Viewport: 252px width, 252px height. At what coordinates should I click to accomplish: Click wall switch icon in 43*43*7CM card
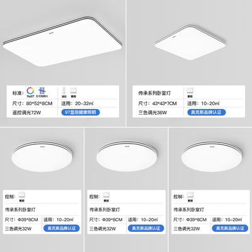(190, 91)
